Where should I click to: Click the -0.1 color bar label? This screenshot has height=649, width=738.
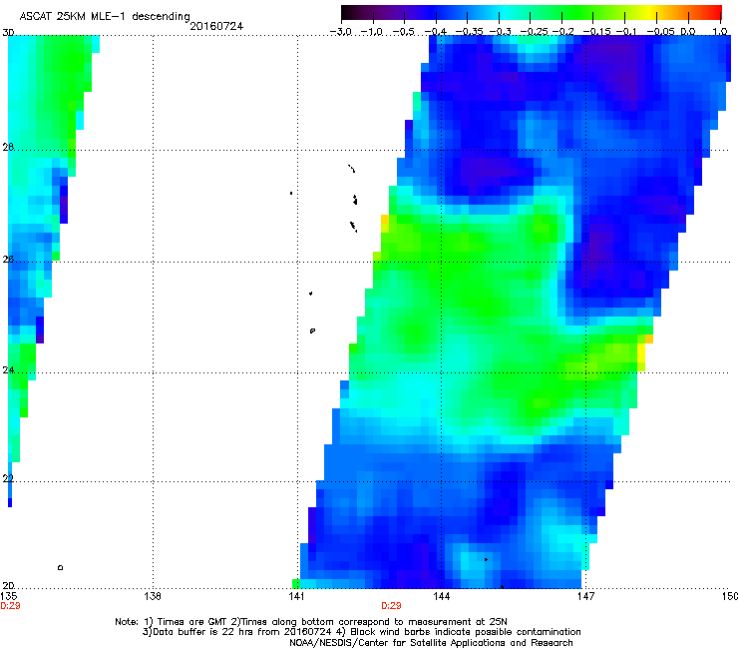626,32
